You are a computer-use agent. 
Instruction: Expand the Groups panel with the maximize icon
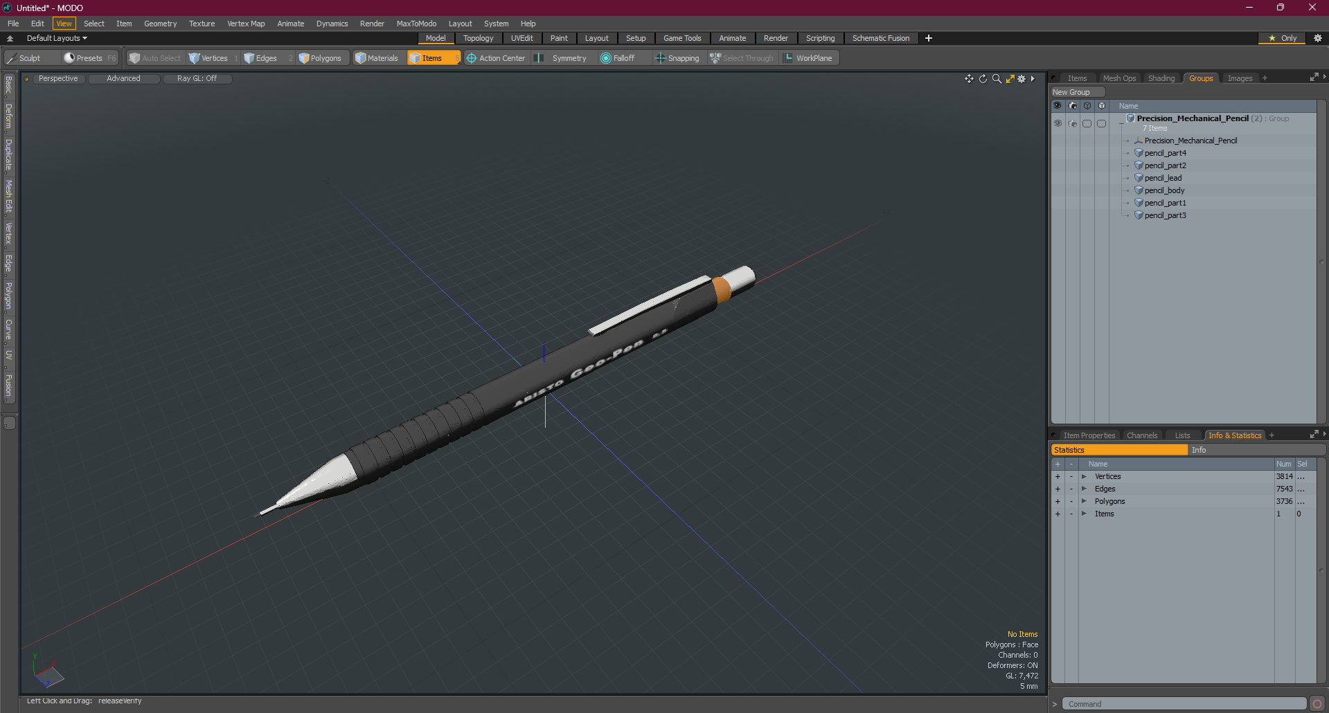pyautogui.click(x=1314, y=78)
